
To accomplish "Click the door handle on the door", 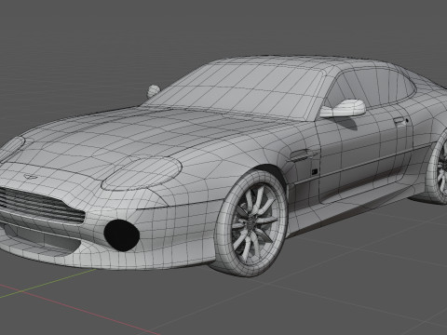I will [400, 120].
